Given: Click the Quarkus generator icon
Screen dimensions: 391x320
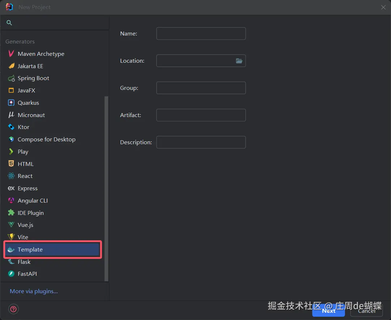Looking at the screenshot, I should 11,103.
